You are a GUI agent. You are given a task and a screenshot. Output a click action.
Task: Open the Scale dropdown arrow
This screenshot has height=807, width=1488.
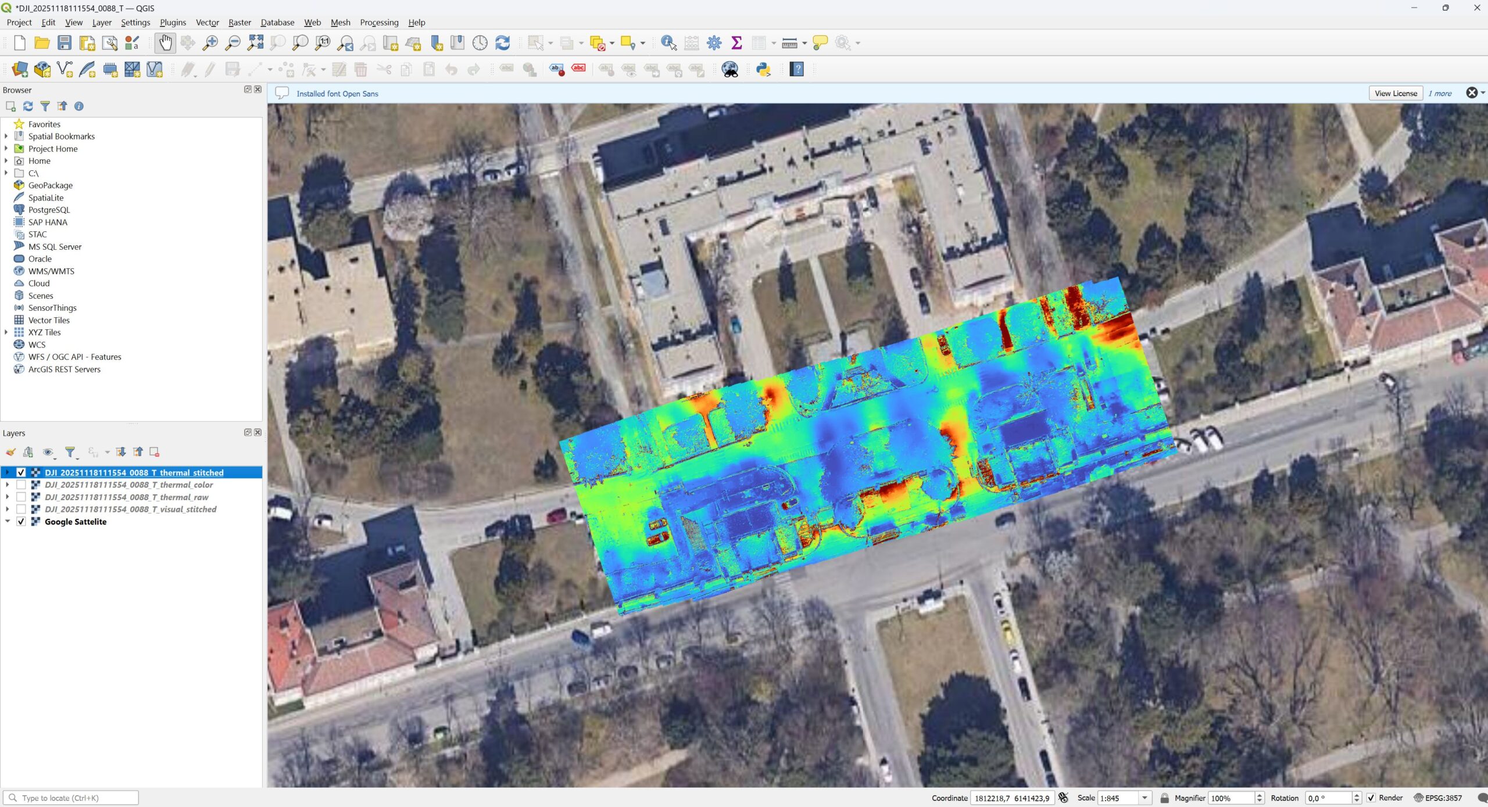(1144, 798)
